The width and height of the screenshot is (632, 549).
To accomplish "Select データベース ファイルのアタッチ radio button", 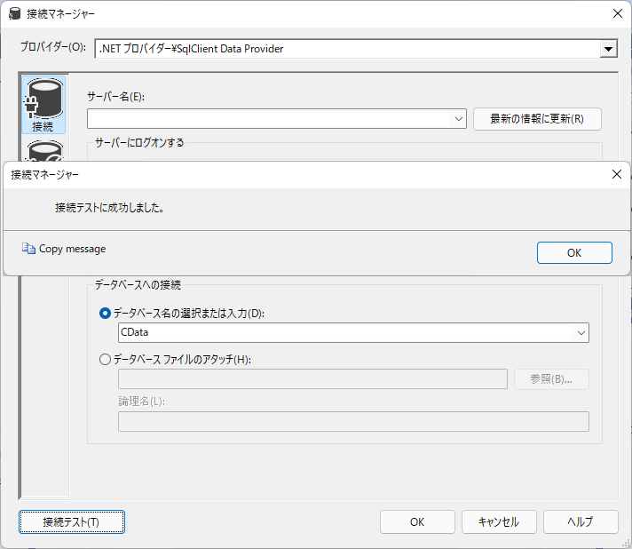I will coord(105,359).
